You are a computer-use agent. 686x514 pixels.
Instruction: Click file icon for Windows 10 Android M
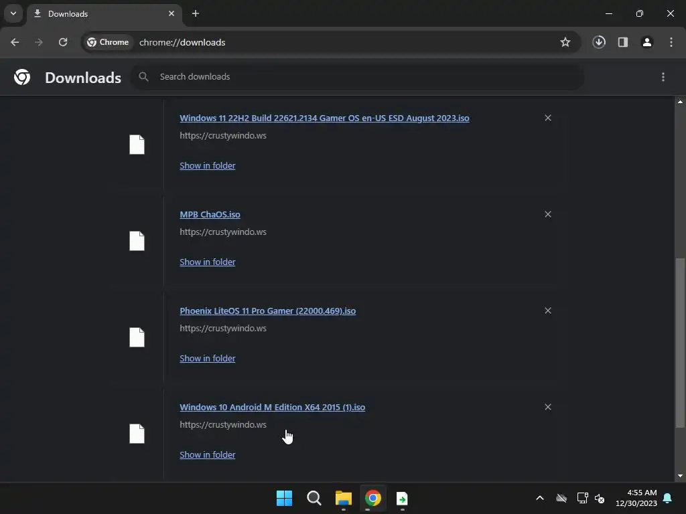click(137, 434)
